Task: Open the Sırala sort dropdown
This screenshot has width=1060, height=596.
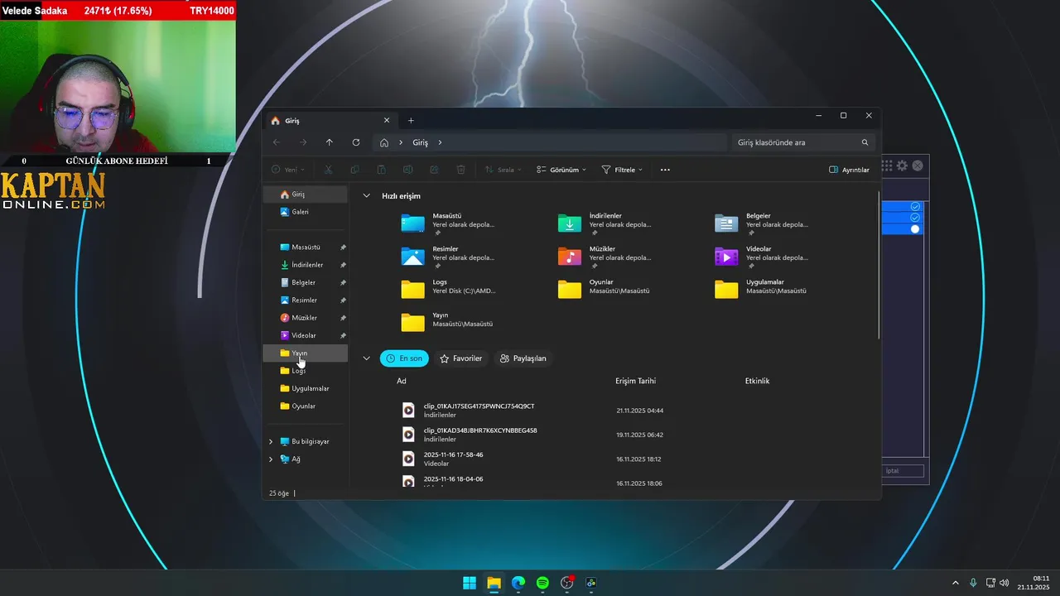Action: point(503,170)
